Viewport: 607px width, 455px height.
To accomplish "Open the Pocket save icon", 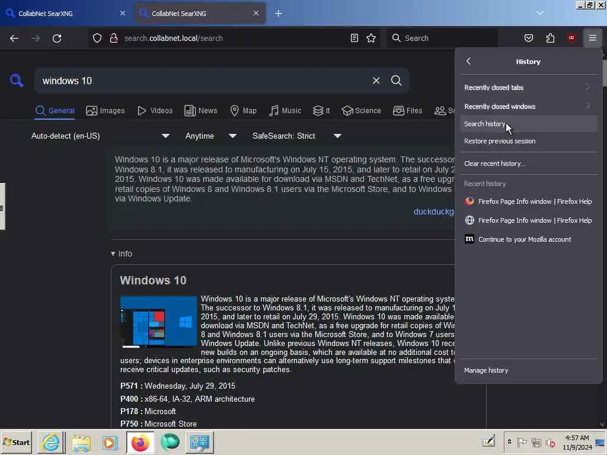I will click(x=528, y=38).
